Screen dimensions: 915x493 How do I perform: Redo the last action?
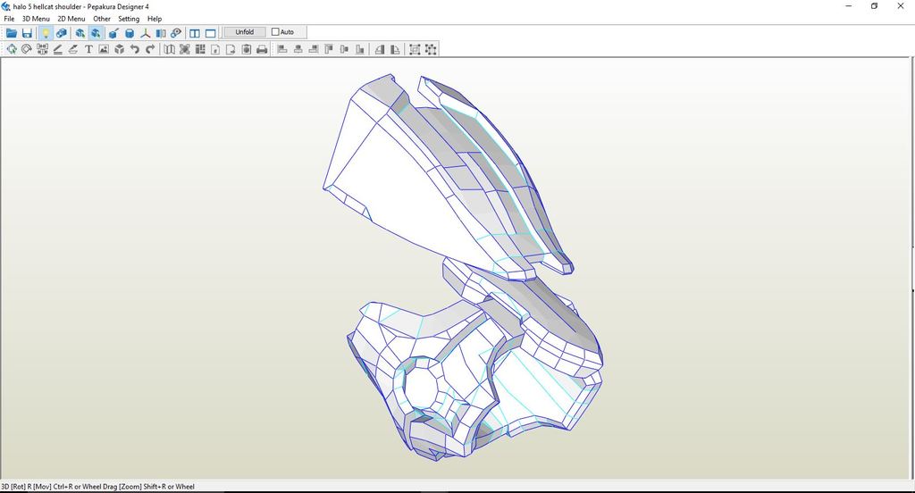pyautogui.click(x=150, y=50)
